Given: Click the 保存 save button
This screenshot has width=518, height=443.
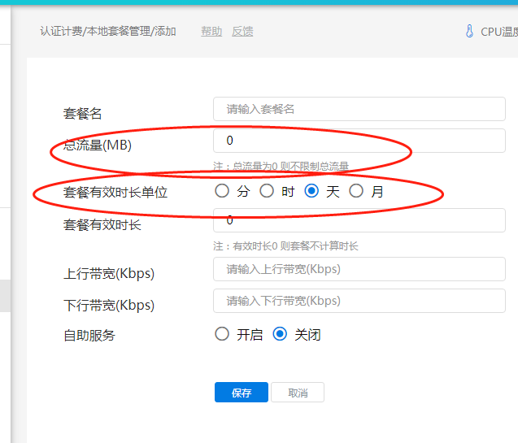Looking at the screenshot, I should pos(241,393).
